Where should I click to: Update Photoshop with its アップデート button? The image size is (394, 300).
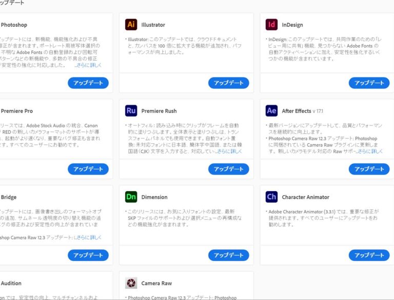(x=88, y=83)
